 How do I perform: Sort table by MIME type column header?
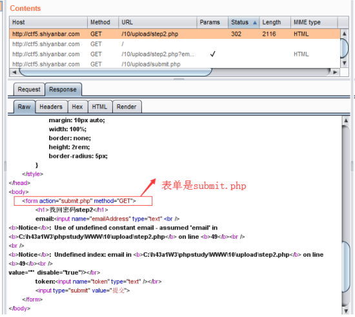tap(314, 22)
